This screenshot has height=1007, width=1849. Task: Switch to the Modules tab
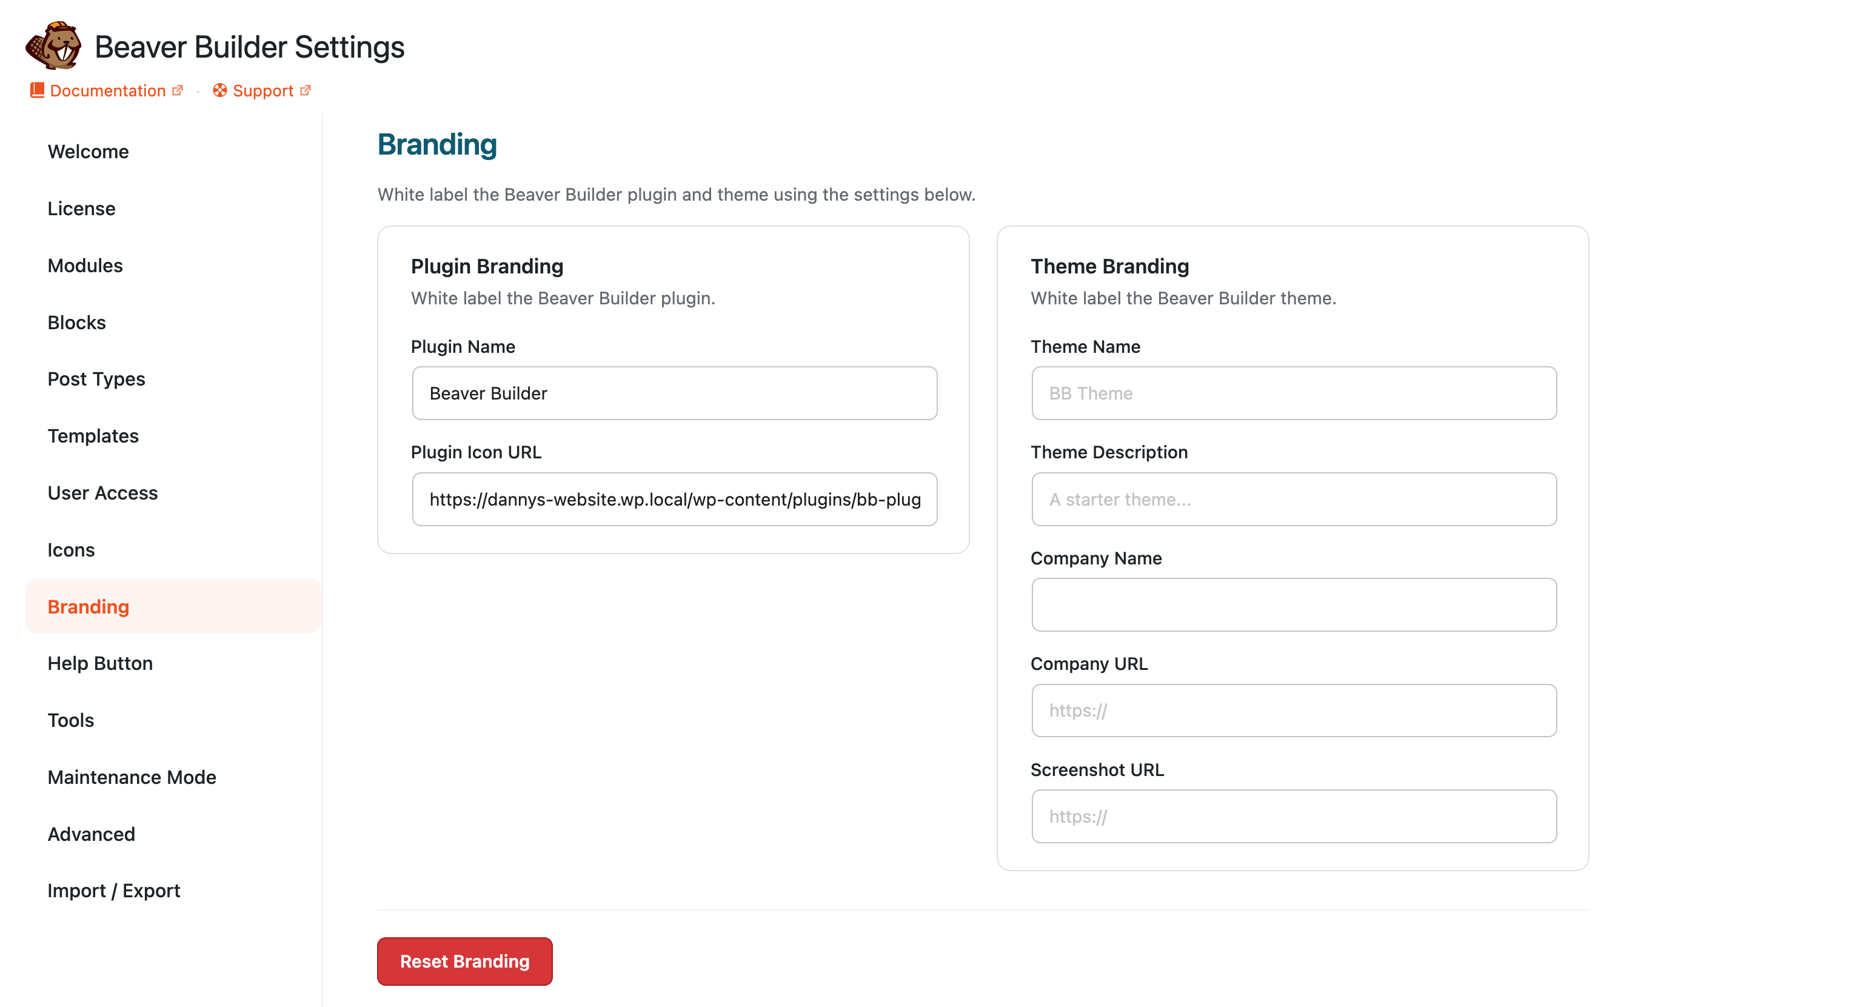[174, 266]
